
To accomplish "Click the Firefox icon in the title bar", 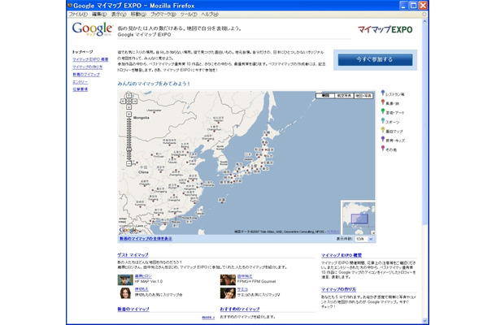I will (70, 6).
